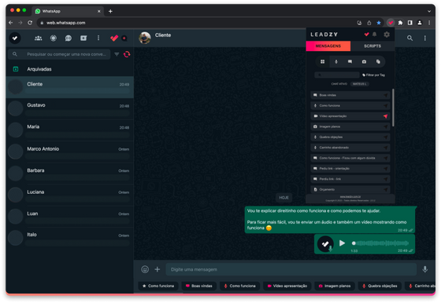Focus the Digite uma mensagem field
Screen dimensions: 441x303
pyautogui.click(x=291, y=269)
